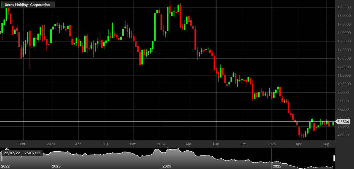Click the 19,0000 price axis label
Screen dimensions: 354x169
coord(344,7)
